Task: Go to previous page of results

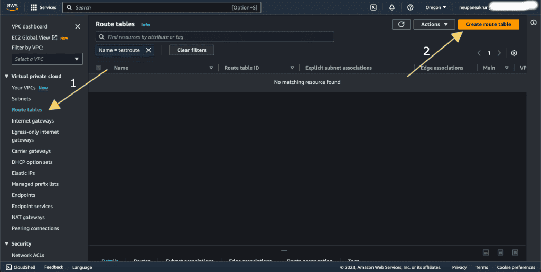Action: (479, 53)
